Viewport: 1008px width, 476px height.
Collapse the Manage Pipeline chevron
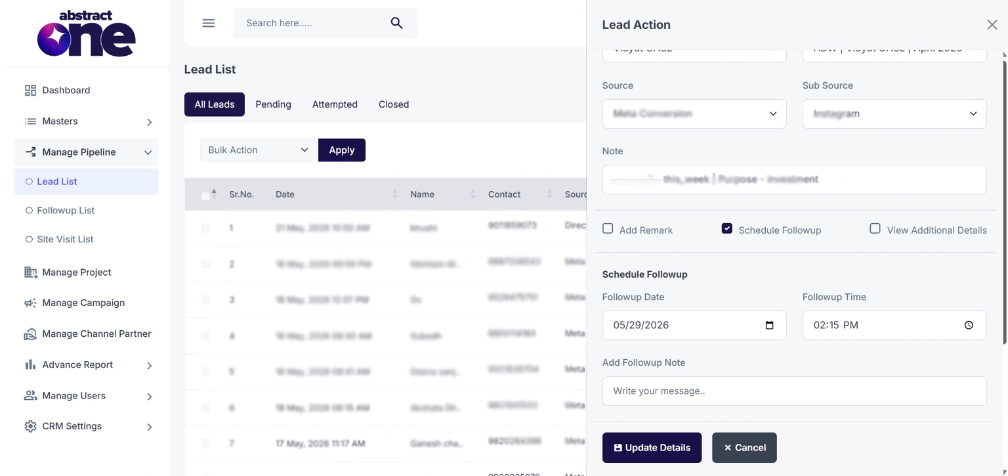148,152
